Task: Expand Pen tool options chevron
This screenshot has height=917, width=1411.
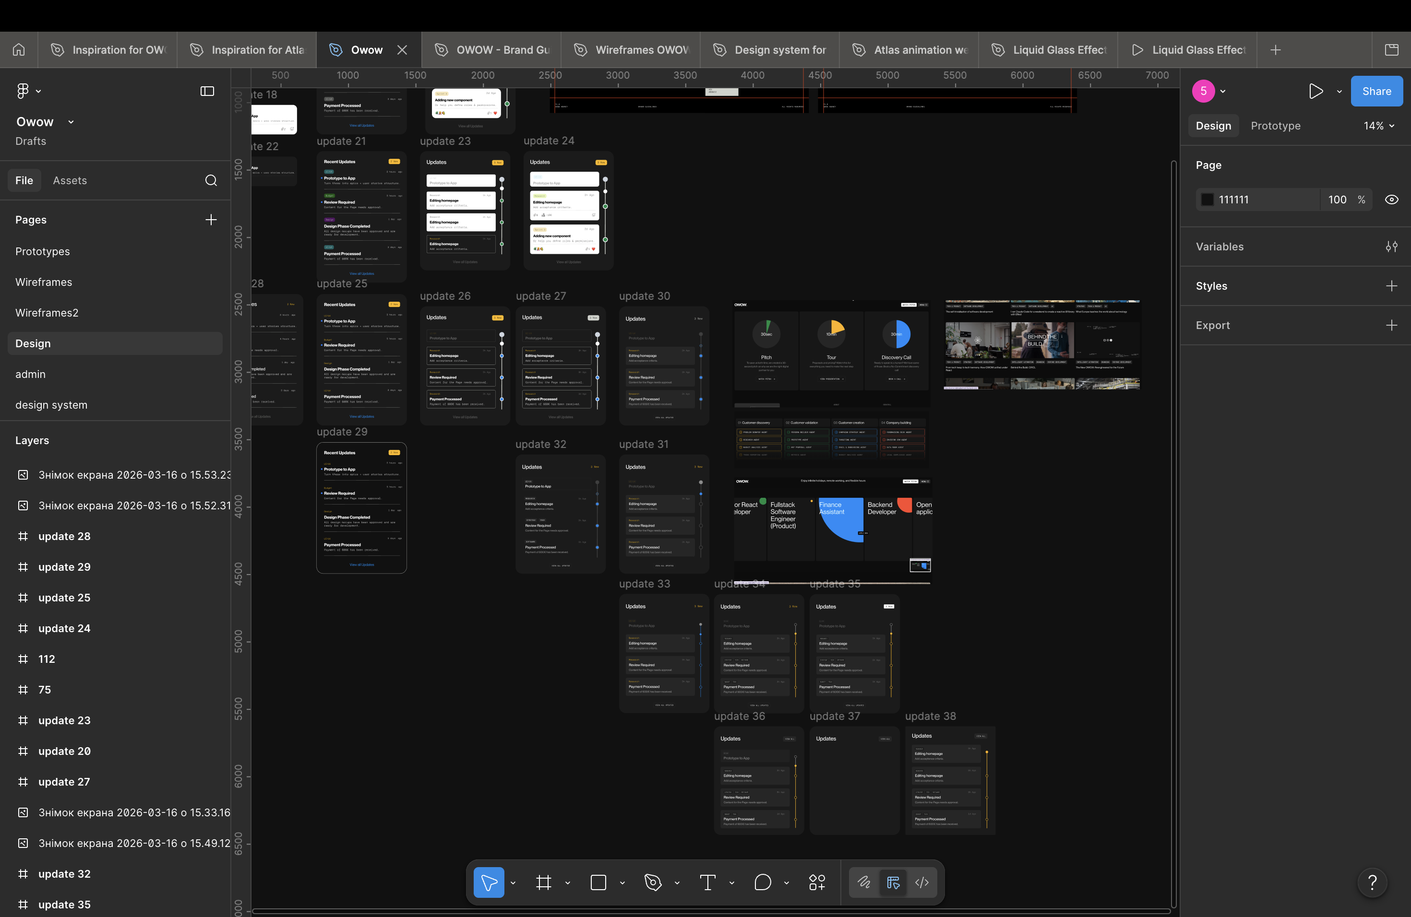Action: coord(677,882)
